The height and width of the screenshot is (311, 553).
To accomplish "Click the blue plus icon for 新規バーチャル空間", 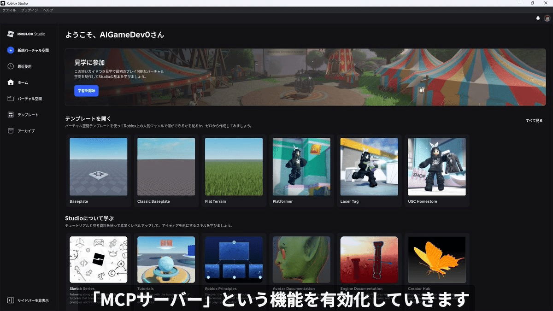I will (x=11, y=50).
